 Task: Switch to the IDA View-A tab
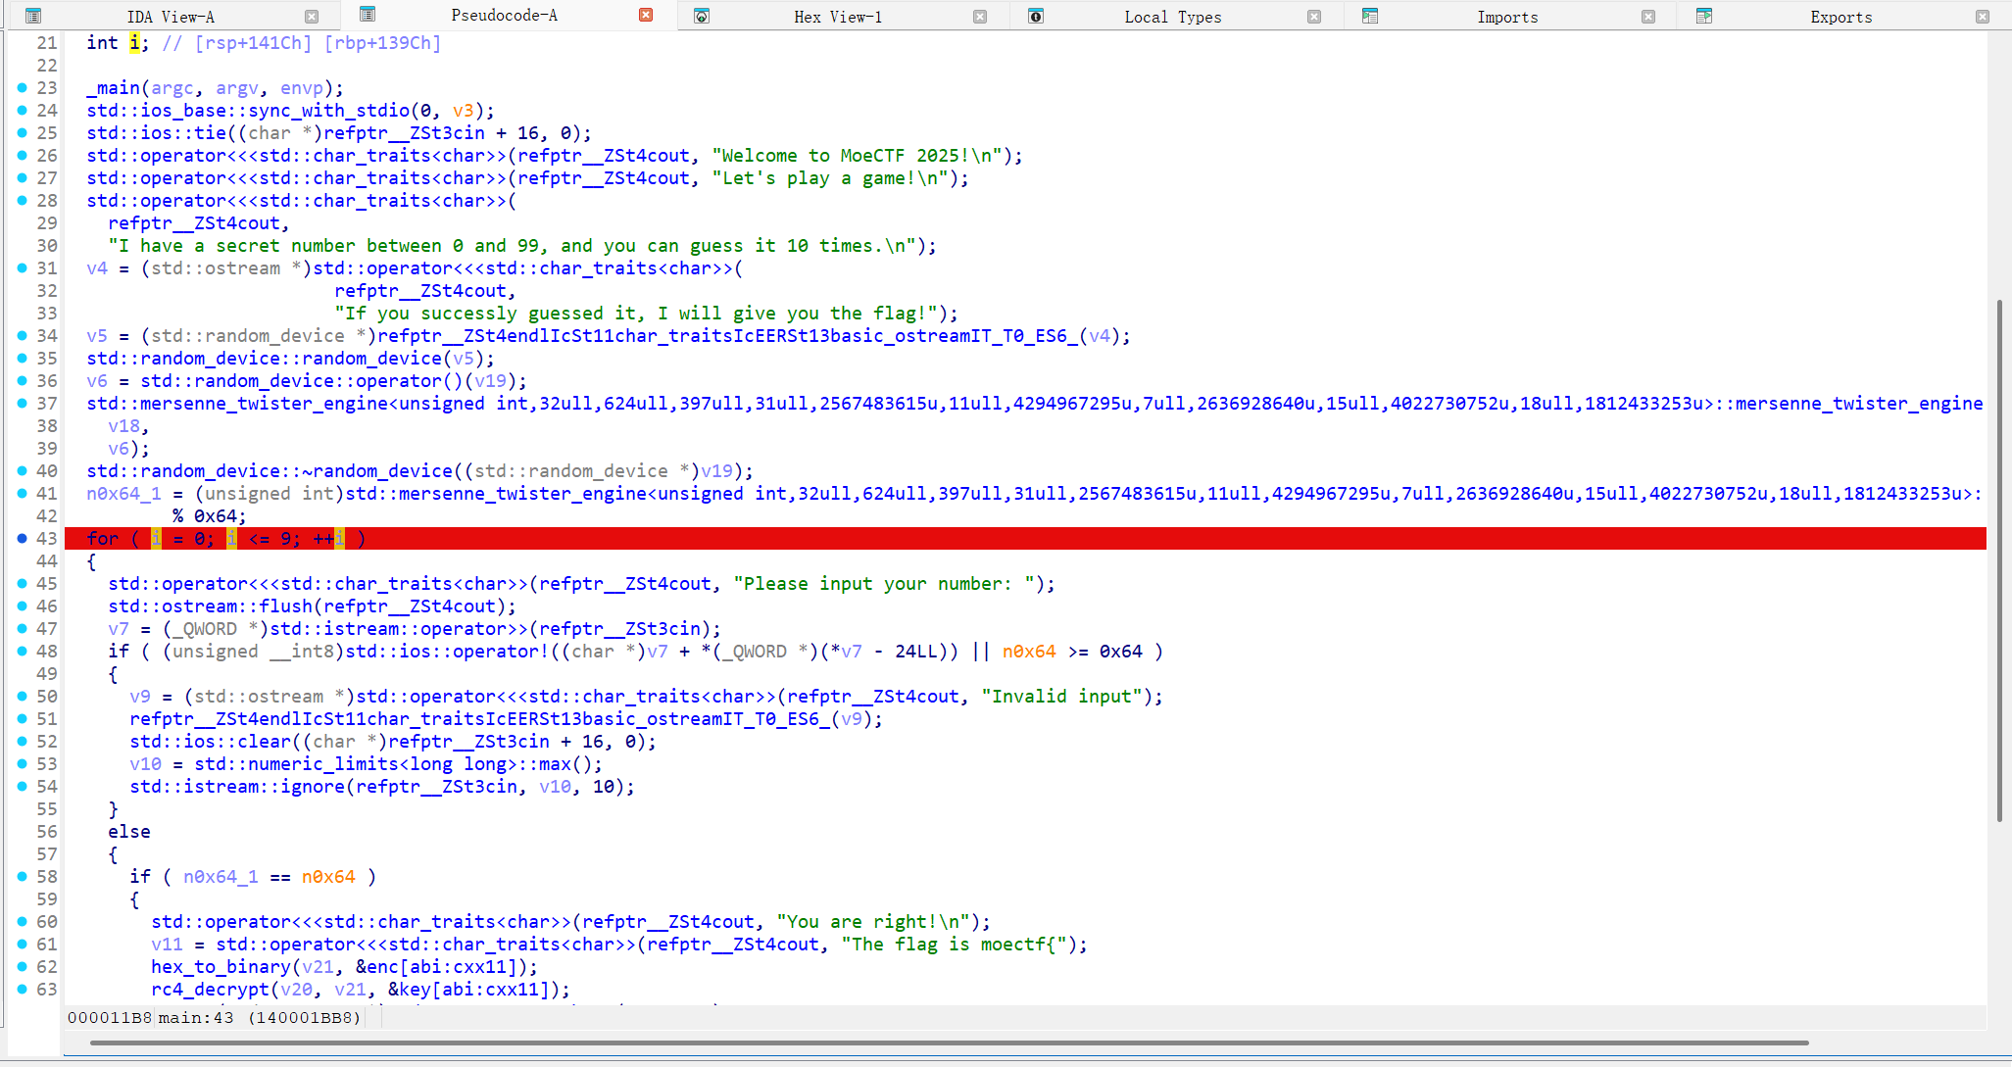[x=171, y=17]
